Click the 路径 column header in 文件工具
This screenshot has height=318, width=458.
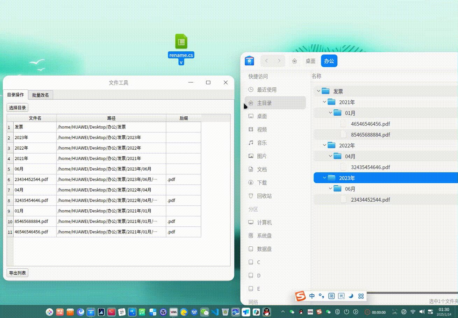(x=111, y=118)
